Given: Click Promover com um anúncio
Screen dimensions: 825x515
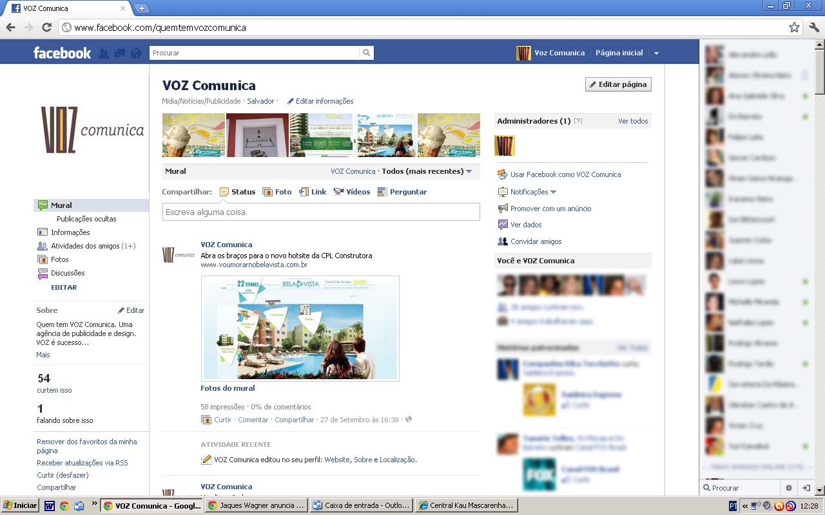Looking at the screenshot, I should pos(550,209).
